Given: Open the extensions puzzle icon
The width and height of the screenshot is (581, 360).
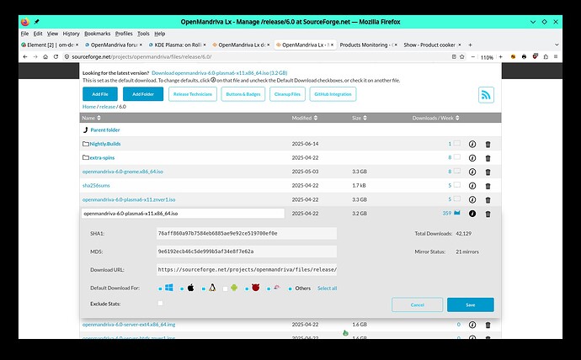Looking at the screenshot, I should tap(546, 56).
